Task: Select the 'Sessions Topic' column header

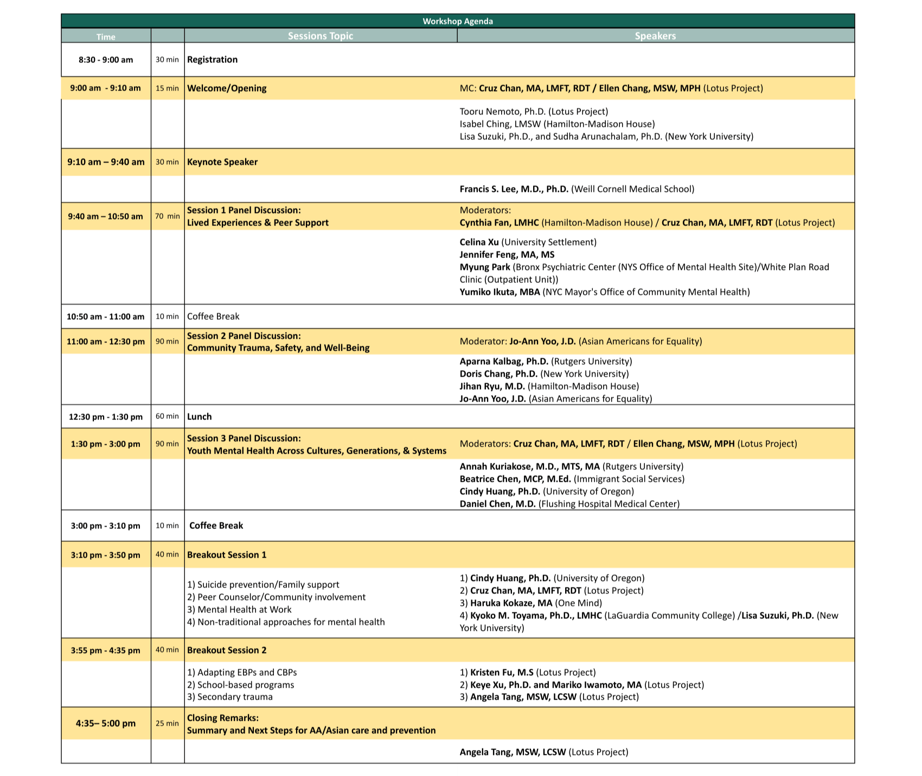Action: coord(321,36)
